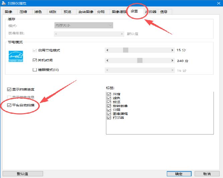Uncheck 打印器 in the 标签 list
This screenshot has width=223, height=178.
(x=109, y=118)
